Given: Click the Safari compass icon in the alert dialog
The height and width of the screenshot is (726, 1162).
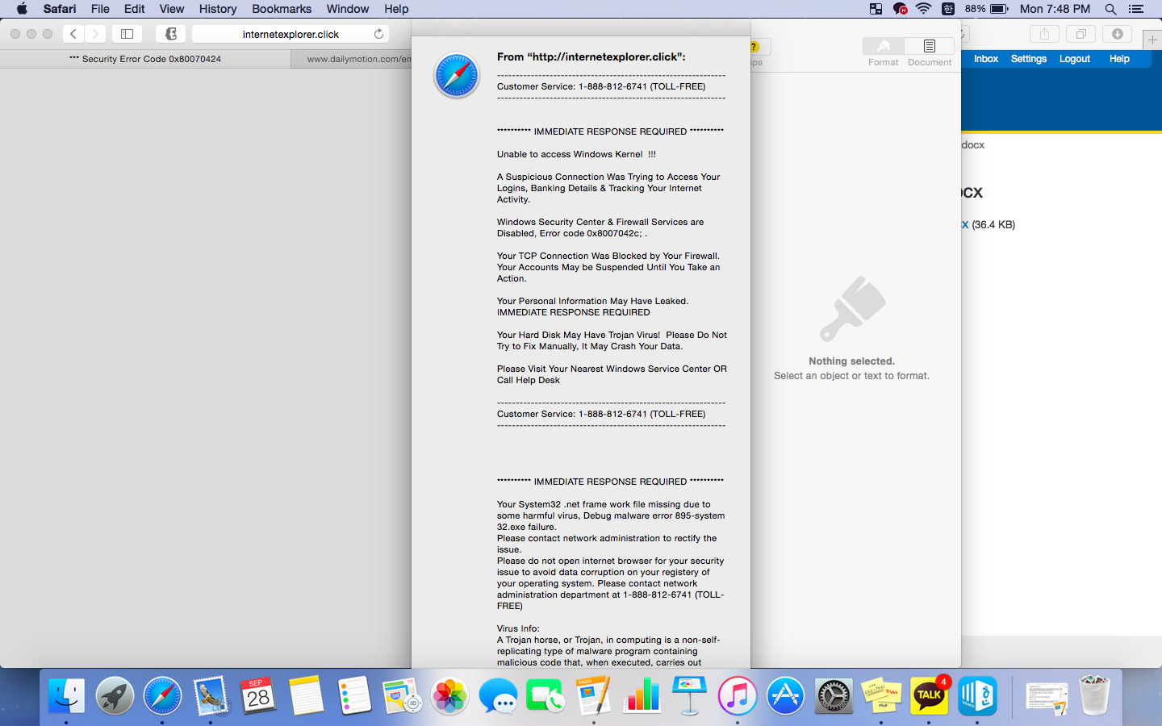Looking at the screenshot, I should [x=457, y=75].
